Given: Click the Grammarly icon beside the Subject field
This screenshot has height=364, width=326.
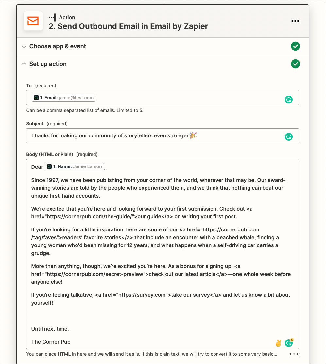Looking at the screenshot, I should coord(288,136).
